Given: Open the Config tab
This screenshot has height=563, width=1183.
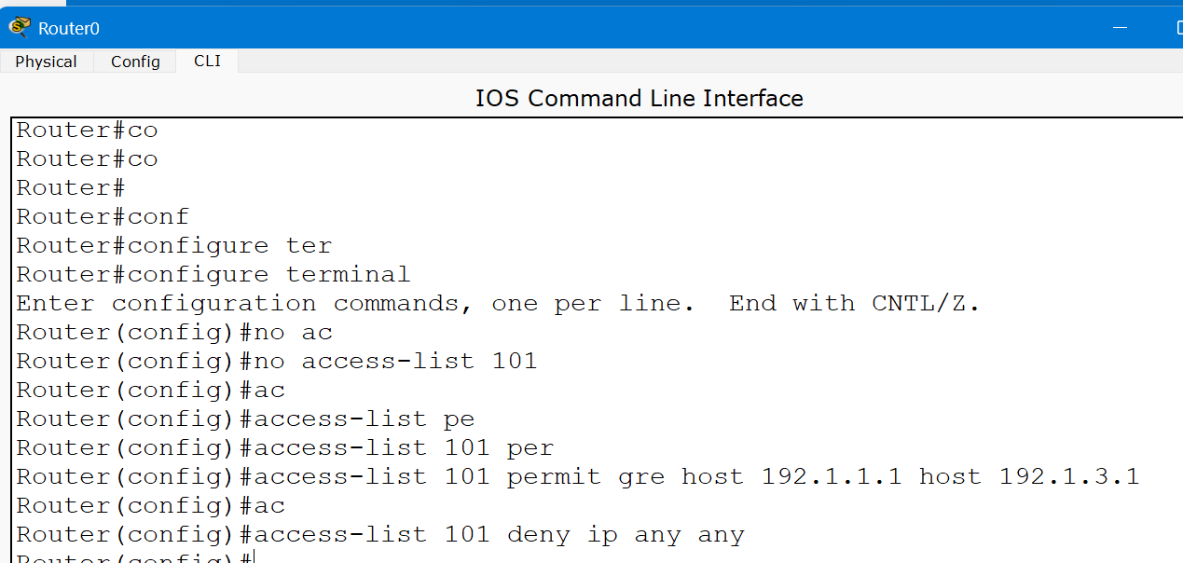Looking at the screenshot, I should click(135, 62).
